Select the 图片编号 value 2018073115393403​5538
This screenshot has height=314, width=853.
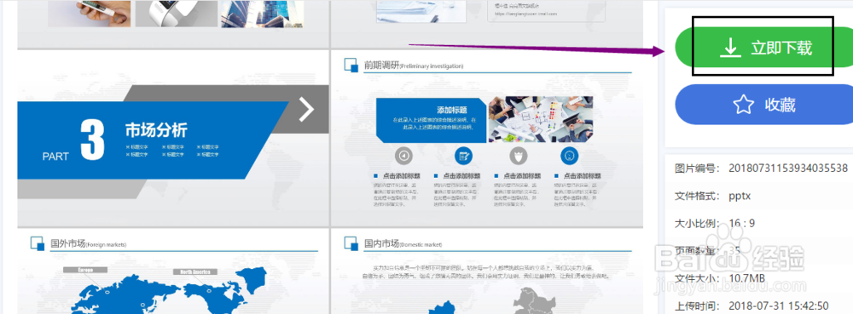(787, 168)
